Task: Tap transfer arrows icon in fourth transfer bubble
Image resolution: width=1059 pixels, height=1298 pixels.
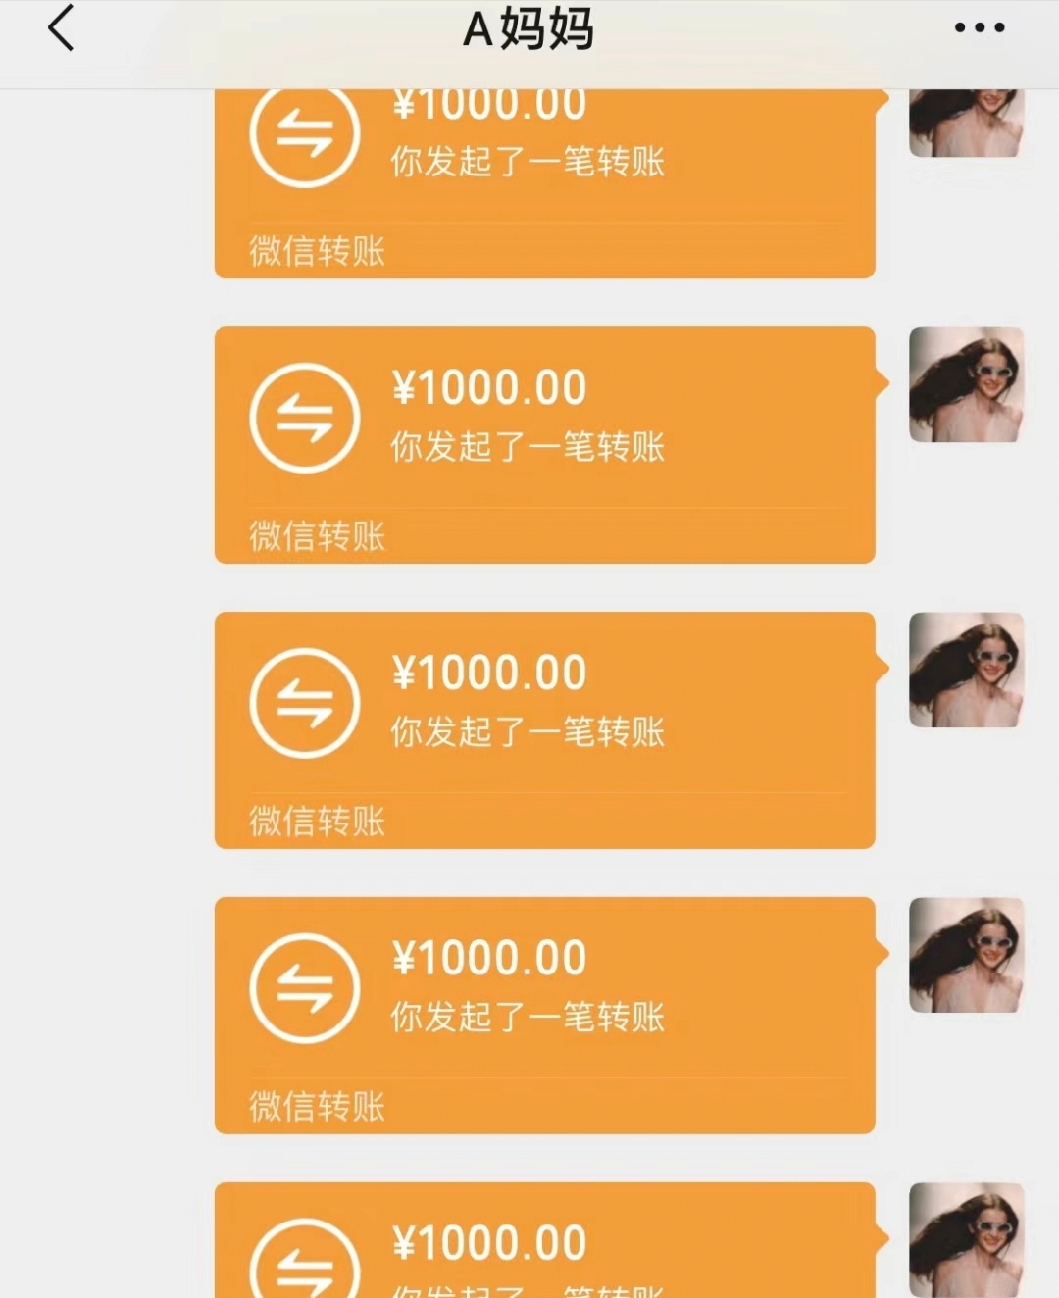Action: coord(305,988)
